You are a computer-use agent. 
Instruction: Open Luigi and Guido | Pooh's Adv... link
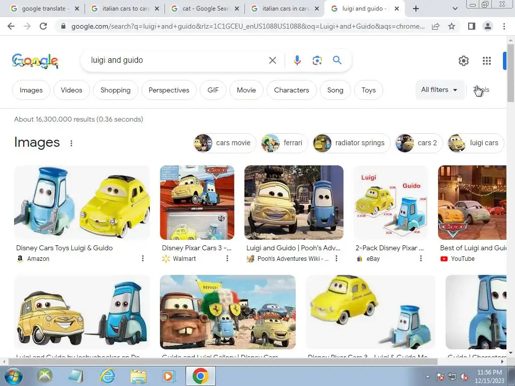click(x=293, y=248)
